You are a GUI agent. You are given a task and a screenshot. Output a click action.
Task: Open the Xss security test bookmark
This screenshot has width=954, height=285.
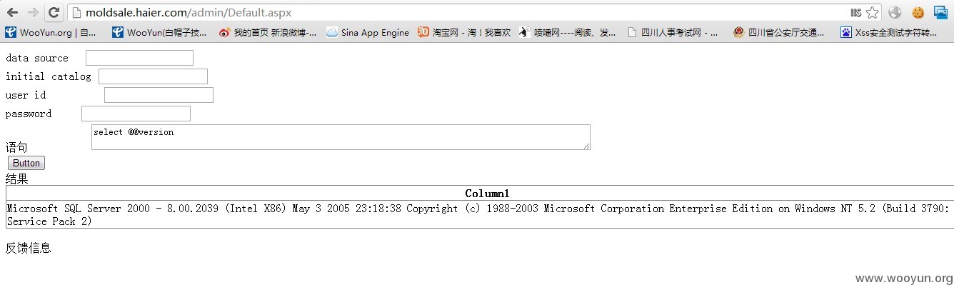tap(888, 32)
